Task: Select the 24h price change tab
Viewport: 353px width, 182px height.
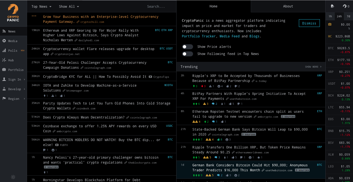Action: click(x=339, y=16)
